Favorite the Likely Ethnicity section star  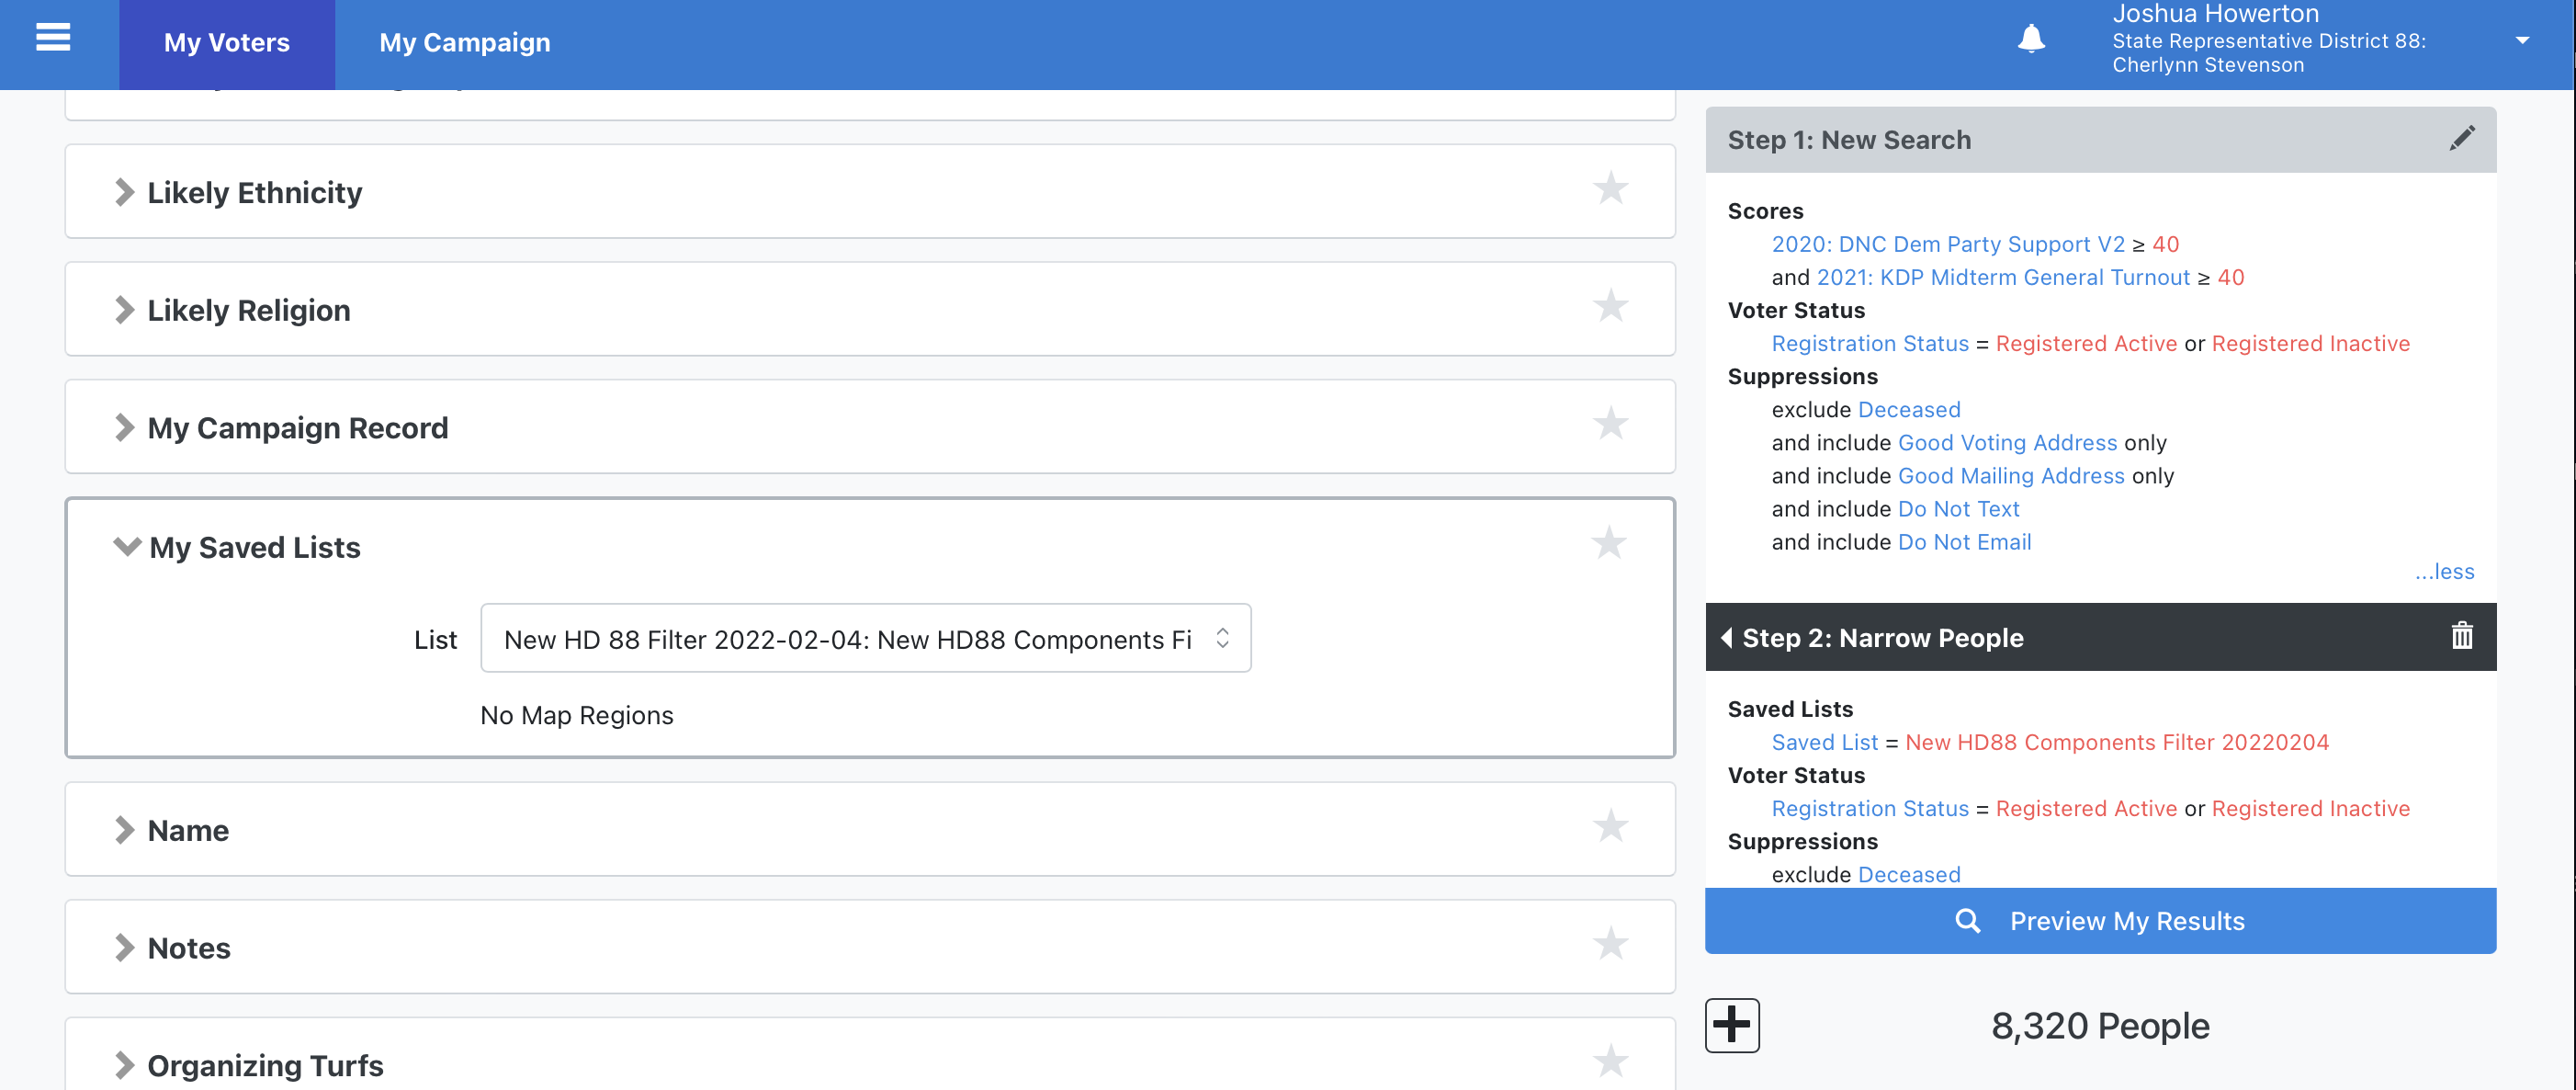[x=1610, y=189]
